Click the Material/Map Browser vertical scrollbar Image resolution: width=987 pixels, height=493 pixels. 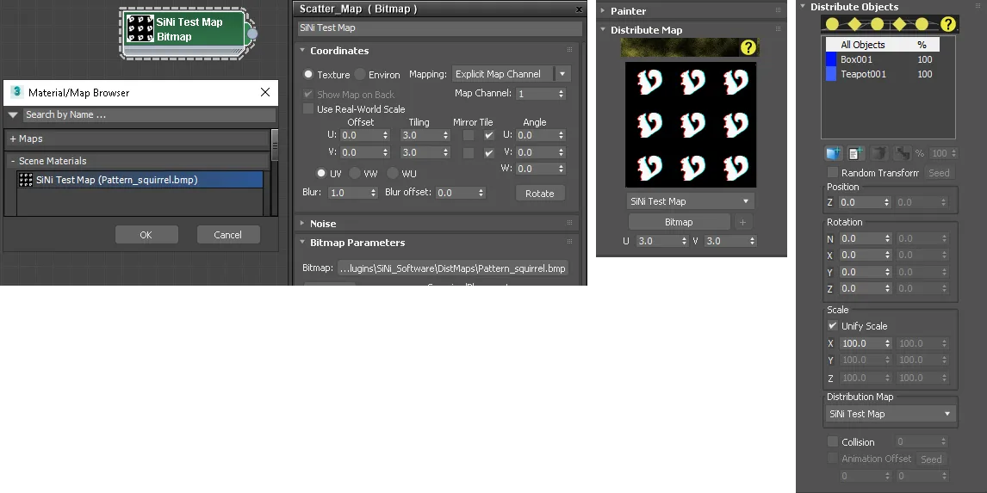[x=275, y=172]
